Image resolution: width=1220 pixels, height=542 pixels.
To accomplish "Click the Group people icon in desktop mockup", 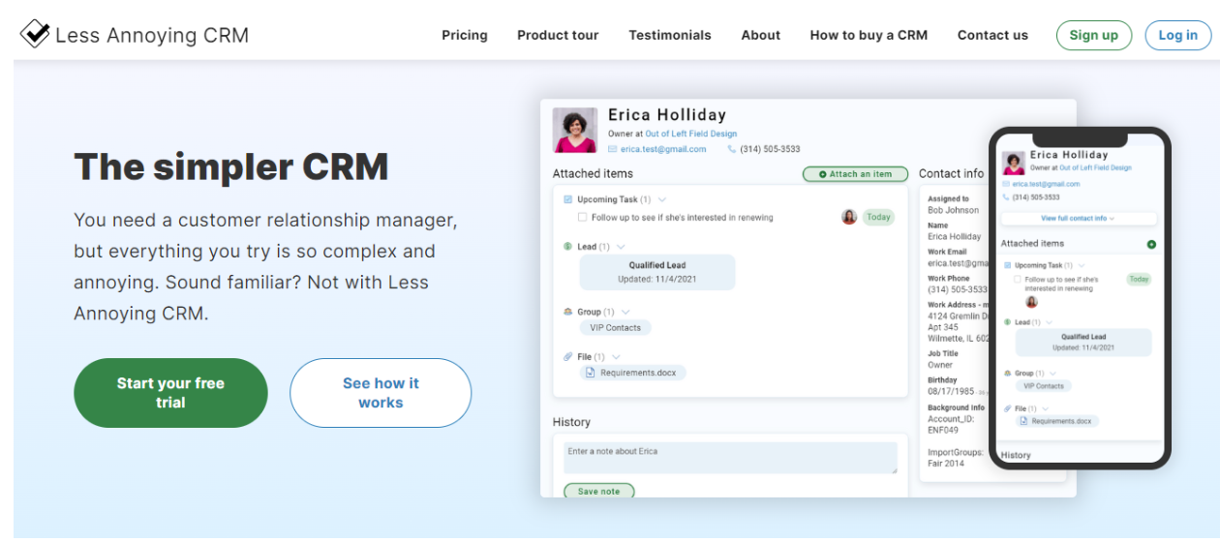I will pyautogui.click(x=568, y=312).
